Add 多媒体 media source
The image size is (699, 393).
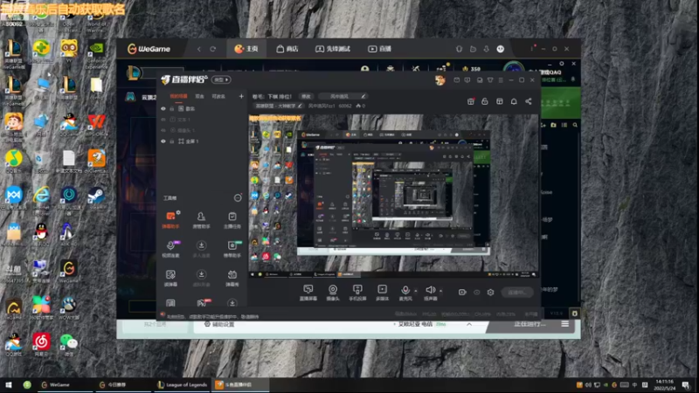[x=382, y=293]
